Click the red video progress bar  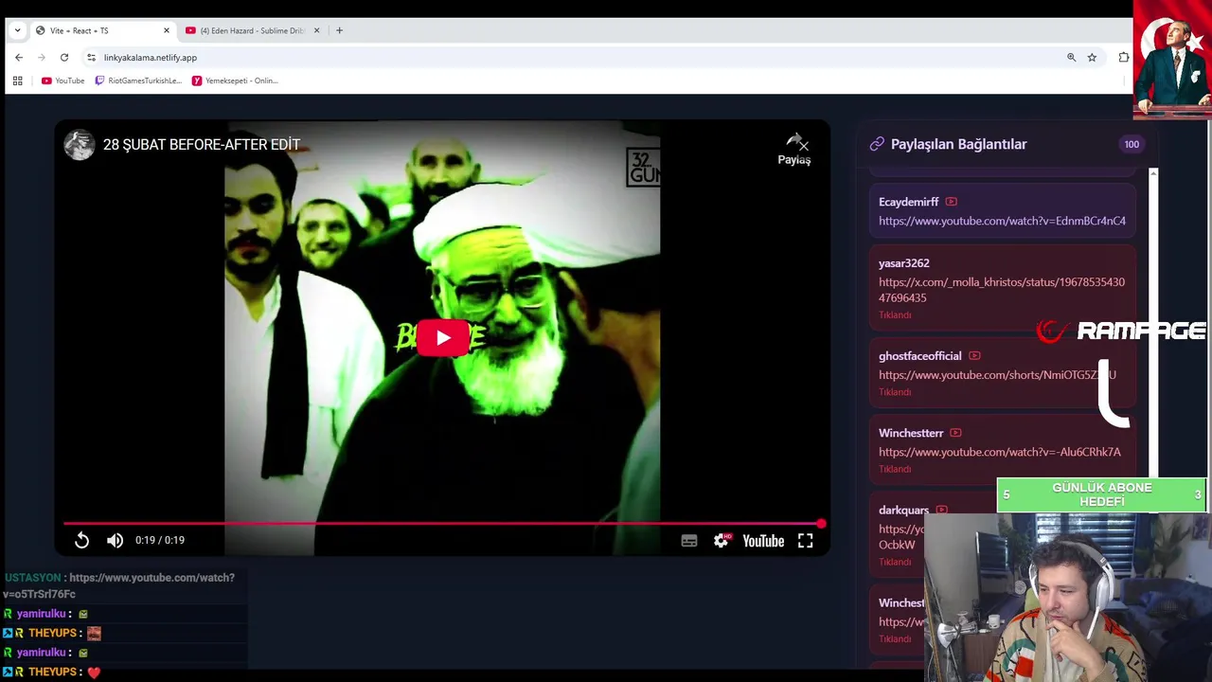click(x=442, y=523)
